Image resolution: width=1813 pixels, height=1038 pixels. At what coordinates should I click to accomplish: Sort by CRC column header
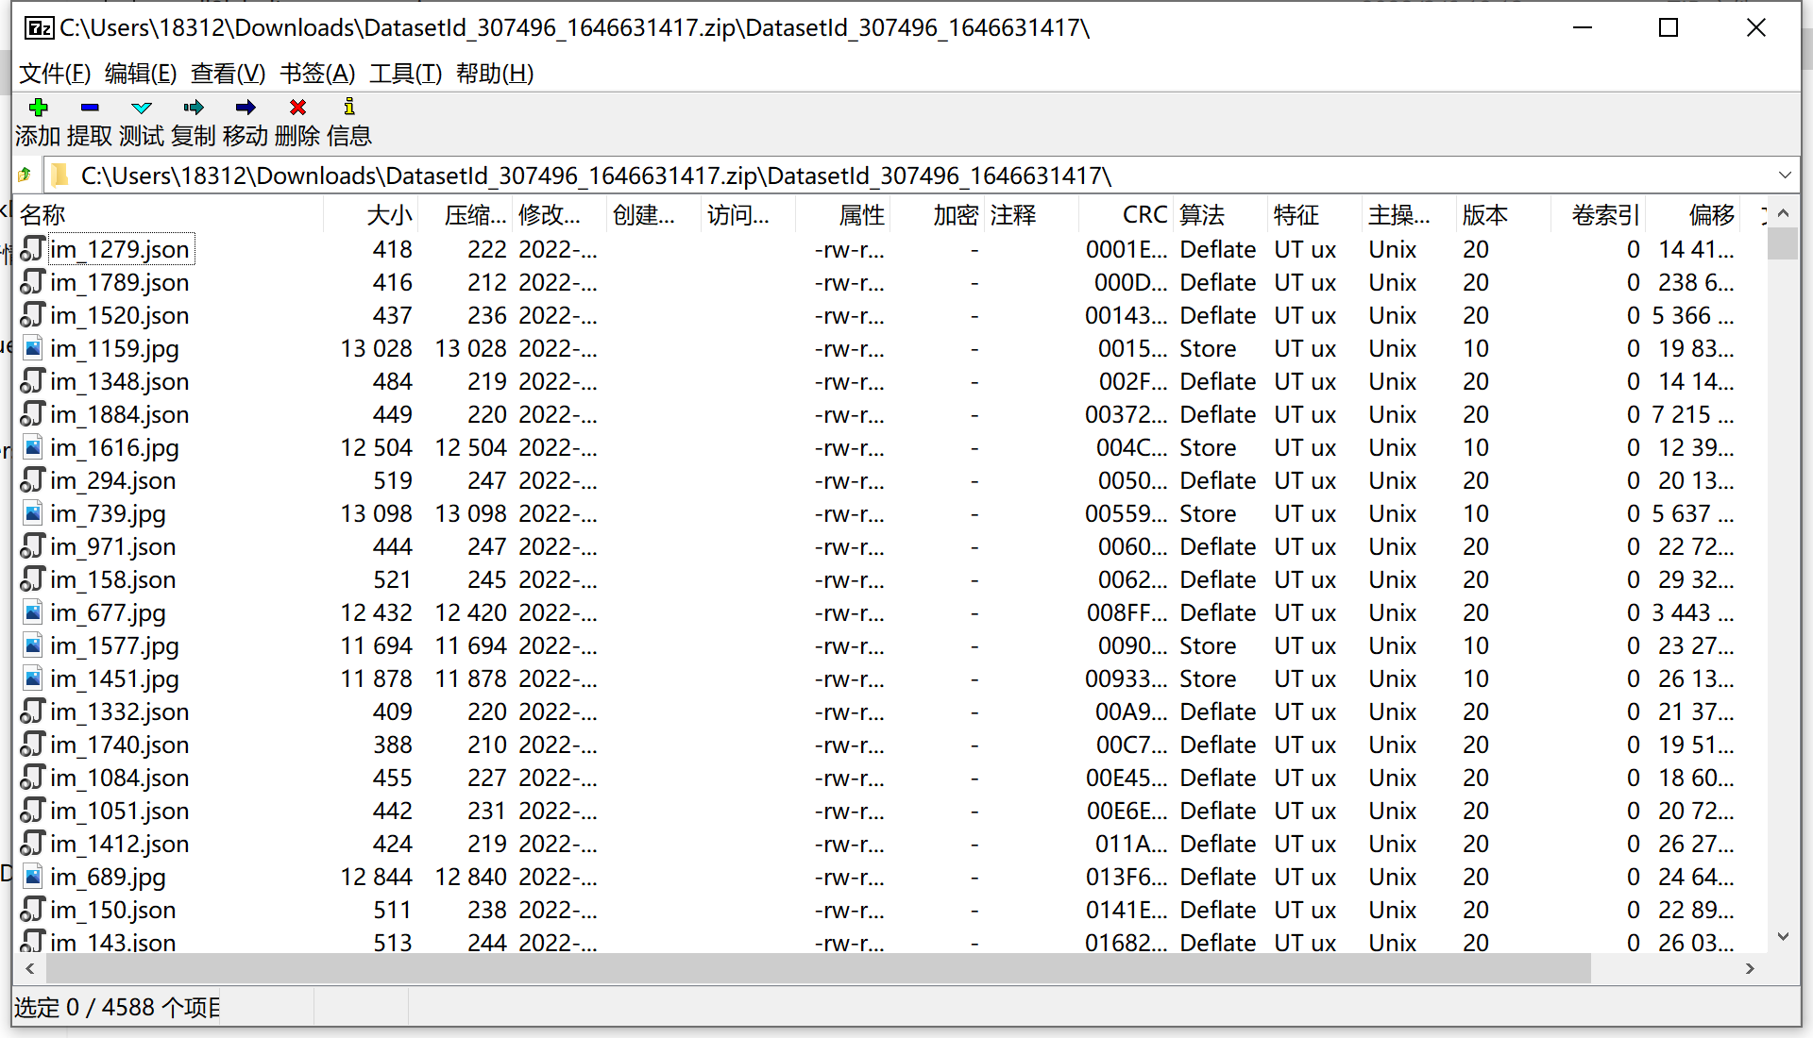[x=1126, y=215]
